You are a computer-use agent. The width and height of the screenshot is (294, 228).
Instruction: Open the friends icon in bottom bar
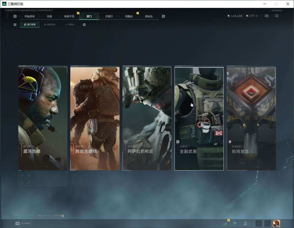(x=246, y=223)
